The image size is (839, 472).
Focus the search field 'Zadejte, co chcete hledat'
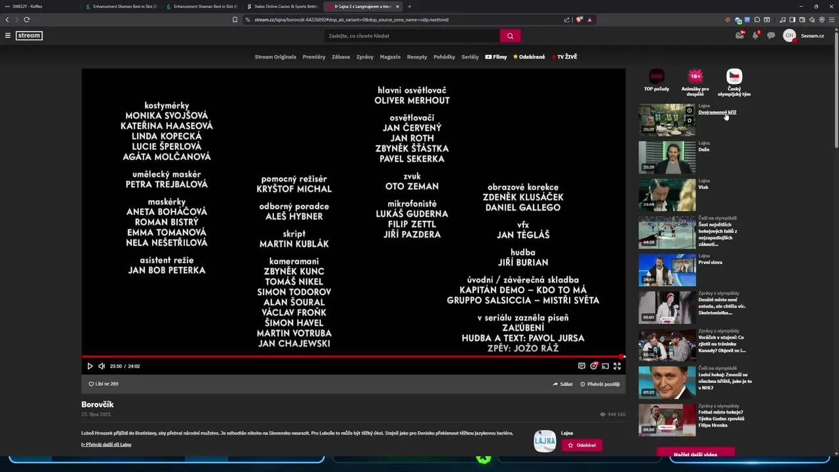412,36
